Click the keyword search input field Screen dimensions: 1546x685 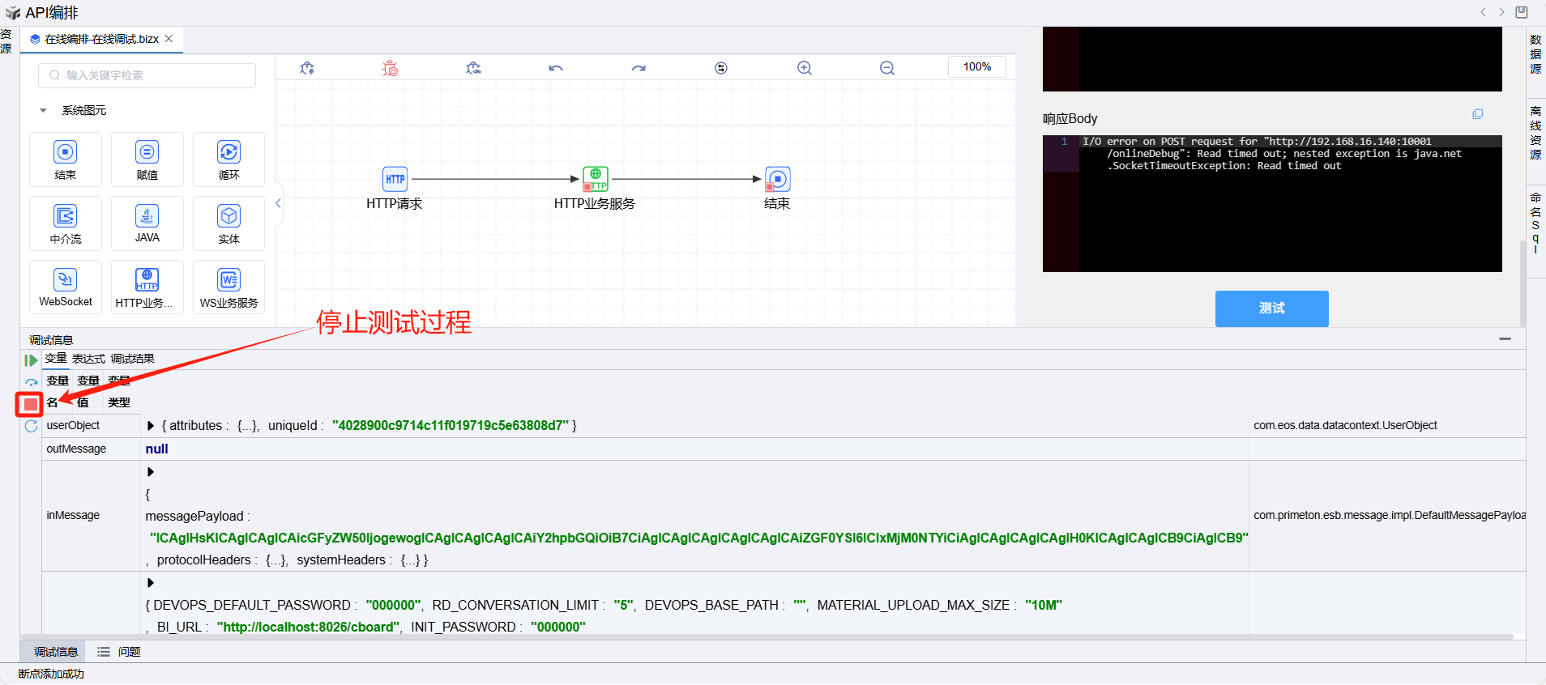[147, 75]
